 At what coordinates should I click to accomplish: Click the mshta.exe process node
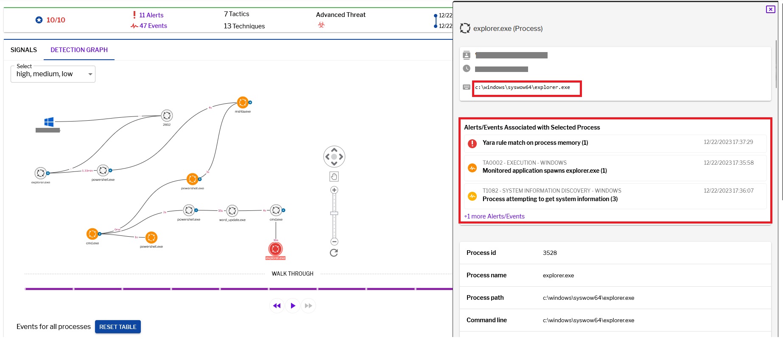pyautogui.click(x=243, y=102)
